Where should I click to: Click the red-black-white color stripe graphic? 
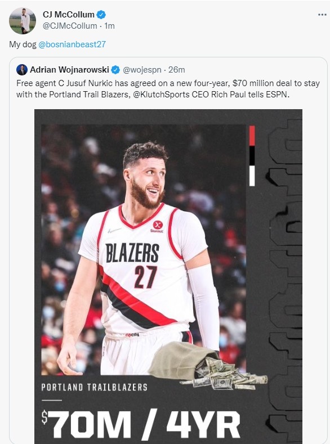coord(252,156)
